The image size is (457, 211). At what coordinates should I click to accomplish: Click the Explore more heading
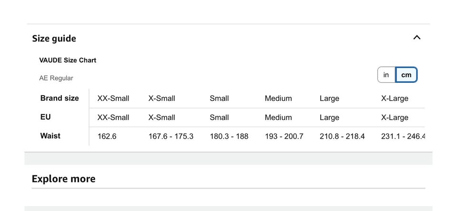point(63,179)
